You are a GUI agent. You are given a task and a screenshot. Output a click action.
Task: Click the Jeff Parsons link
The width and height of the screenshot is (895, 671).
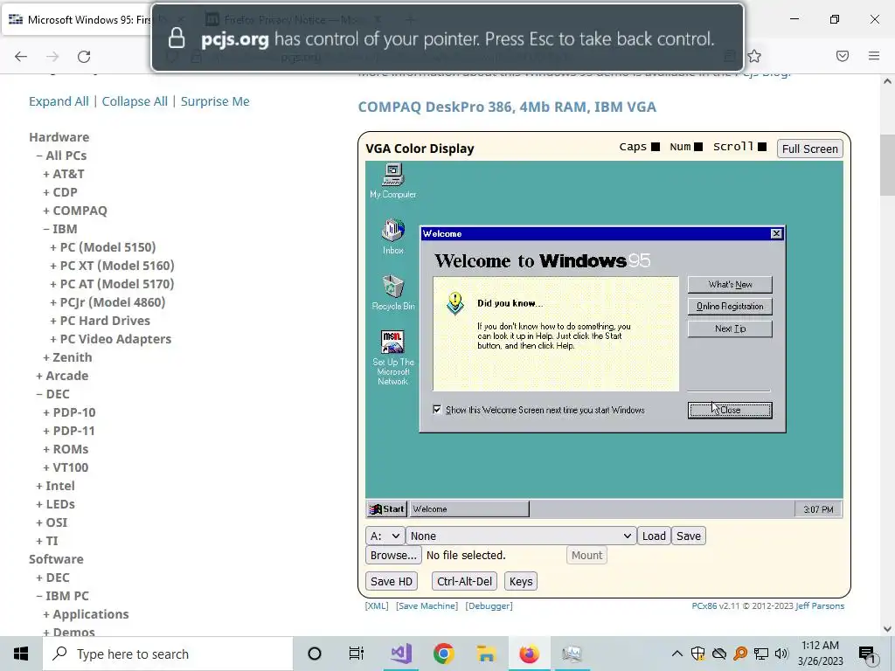point(820,606)
